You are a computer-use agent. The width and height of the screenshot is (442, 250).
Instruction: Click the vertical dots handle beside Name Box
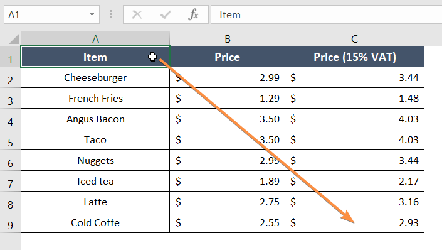pyautogui.click(x=111, y=14)
